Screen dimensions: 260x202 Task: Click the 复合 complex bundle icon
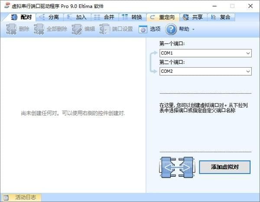[x=213, y=17]
